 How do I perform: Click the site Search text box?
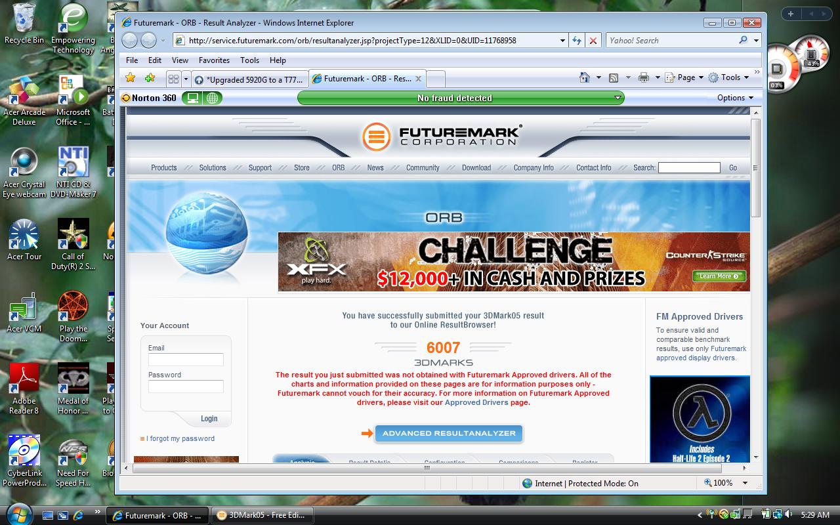[x=689, y=168]
